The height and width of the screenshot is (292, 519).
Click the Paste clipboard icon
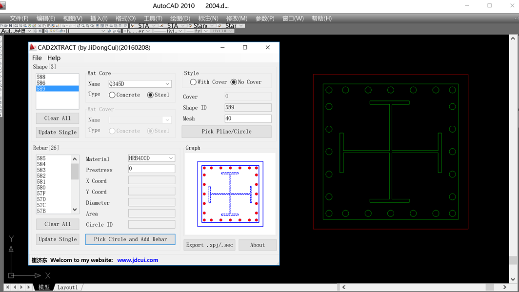pos(49,26)
